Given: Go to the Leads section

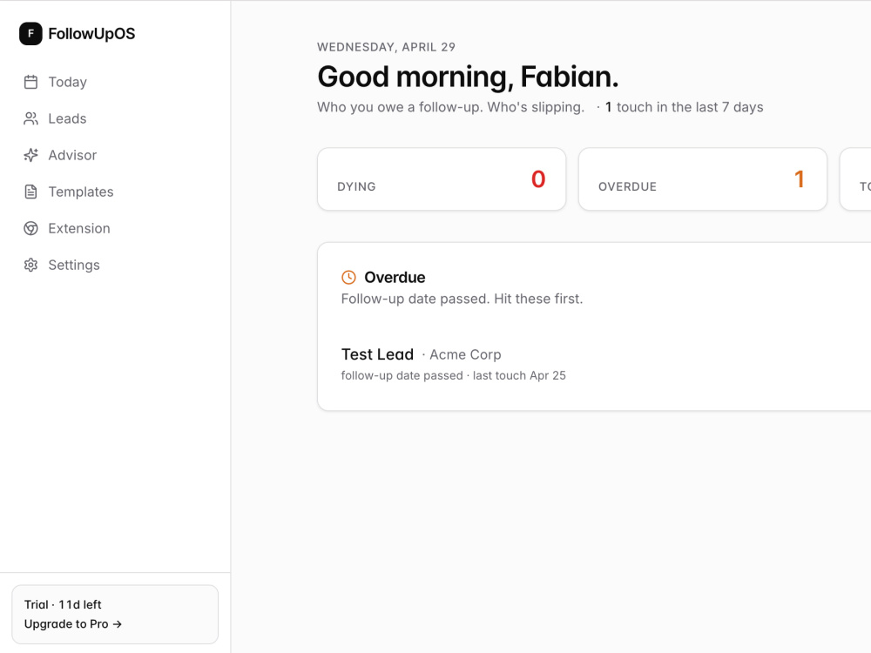Looking at the screenshot, I should pos(115,118).
